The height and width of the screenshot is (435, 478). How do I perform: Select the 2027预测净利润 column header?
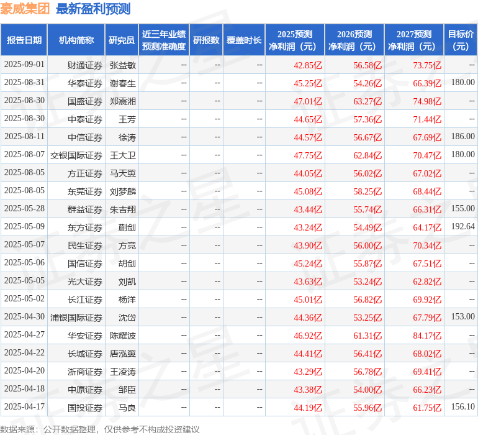pyautogui.click(x=414, y=40)
